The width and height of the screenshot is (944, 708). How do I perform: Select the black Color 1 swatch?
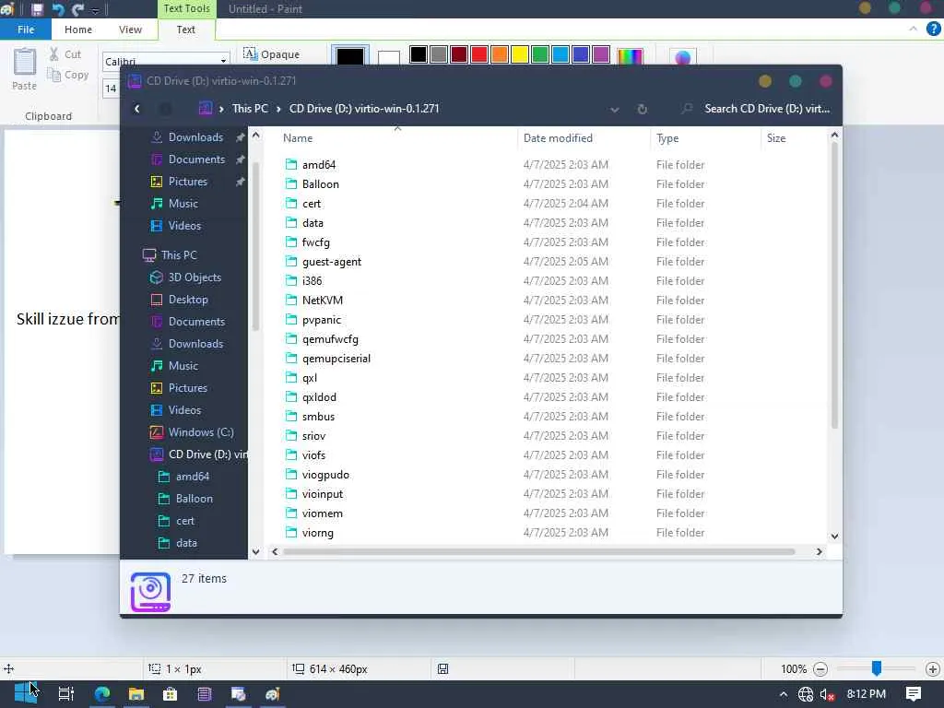coord(350,56)
